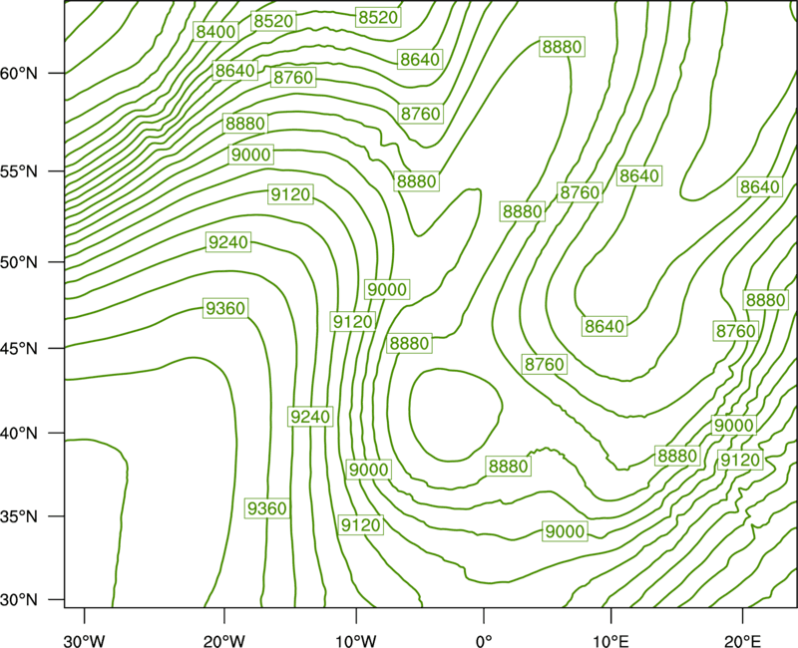Select the 9360 label near the 35°N tick
Image resolution: width=798 pixels, height=648 pixels.
pos(267,508)
